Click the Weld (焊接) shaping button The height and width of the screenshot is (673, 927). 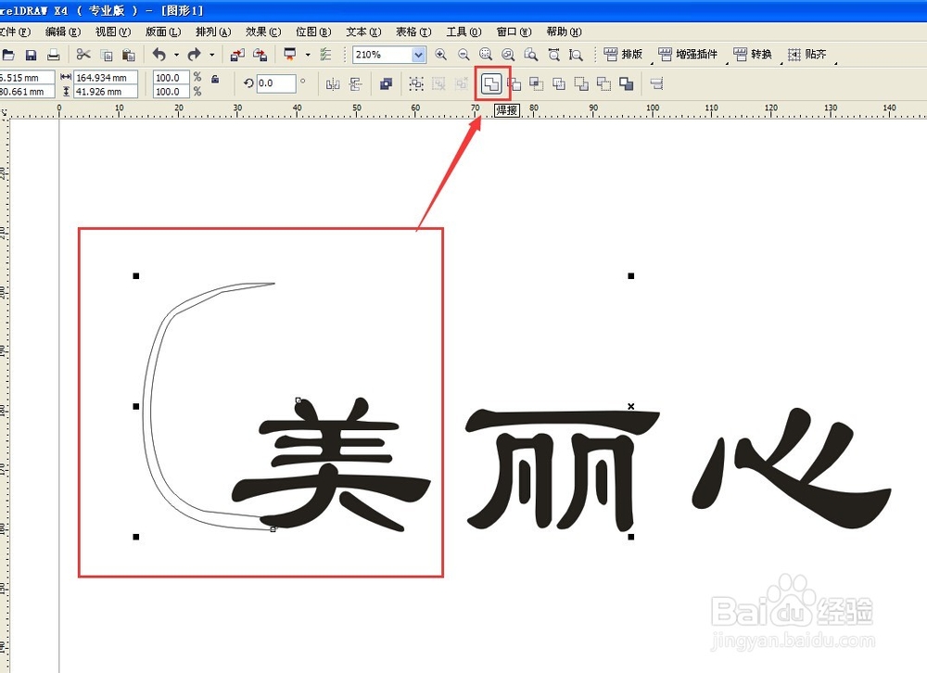click(491, 84)
